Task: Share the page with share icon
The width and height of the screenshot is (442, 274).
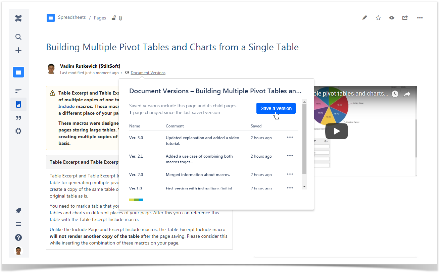Action: [405, 18]
